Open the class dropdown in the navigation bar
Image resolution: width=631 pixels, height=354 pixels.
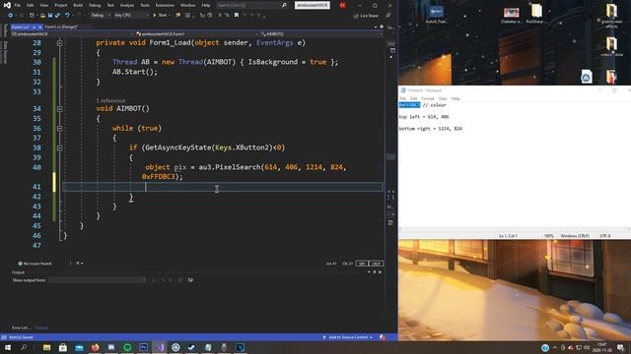[x=196, y=34]
